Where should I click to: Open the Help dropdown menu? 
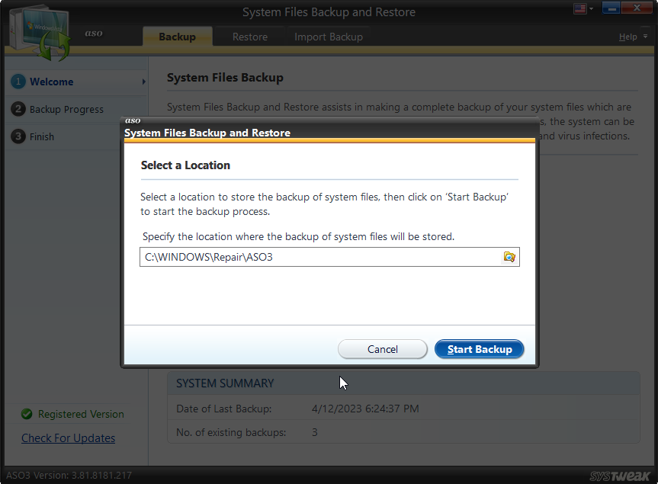(632, 37)
